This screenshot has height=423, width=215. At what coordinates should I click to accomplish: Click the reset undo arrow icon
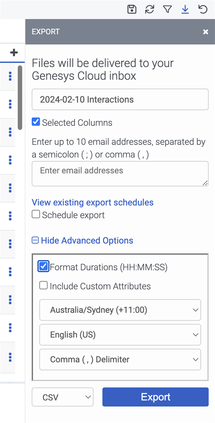click(203, 10)
